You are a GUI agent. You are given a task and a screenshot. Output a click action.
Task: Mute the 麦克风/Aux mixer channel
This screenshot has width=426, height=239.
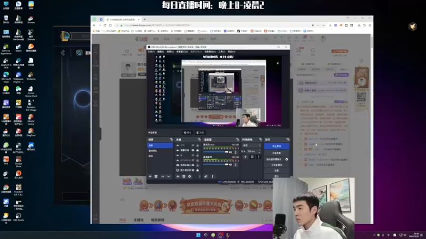(231, 152)
